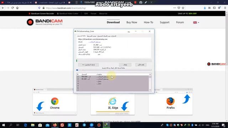This screenshot has height=128, width=228.
Task: Open Task View on the taskbar
Action: 18,125
